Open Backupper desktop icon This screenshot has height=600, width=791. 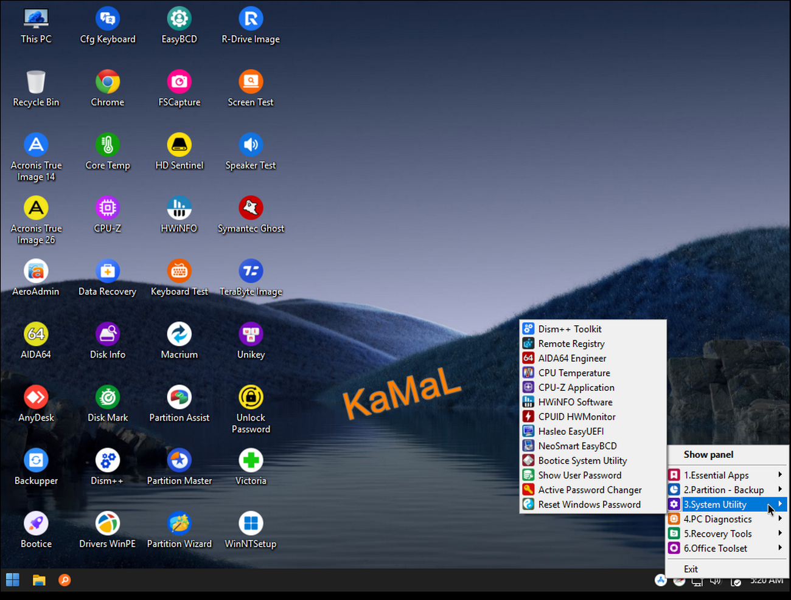coord(36,467)
